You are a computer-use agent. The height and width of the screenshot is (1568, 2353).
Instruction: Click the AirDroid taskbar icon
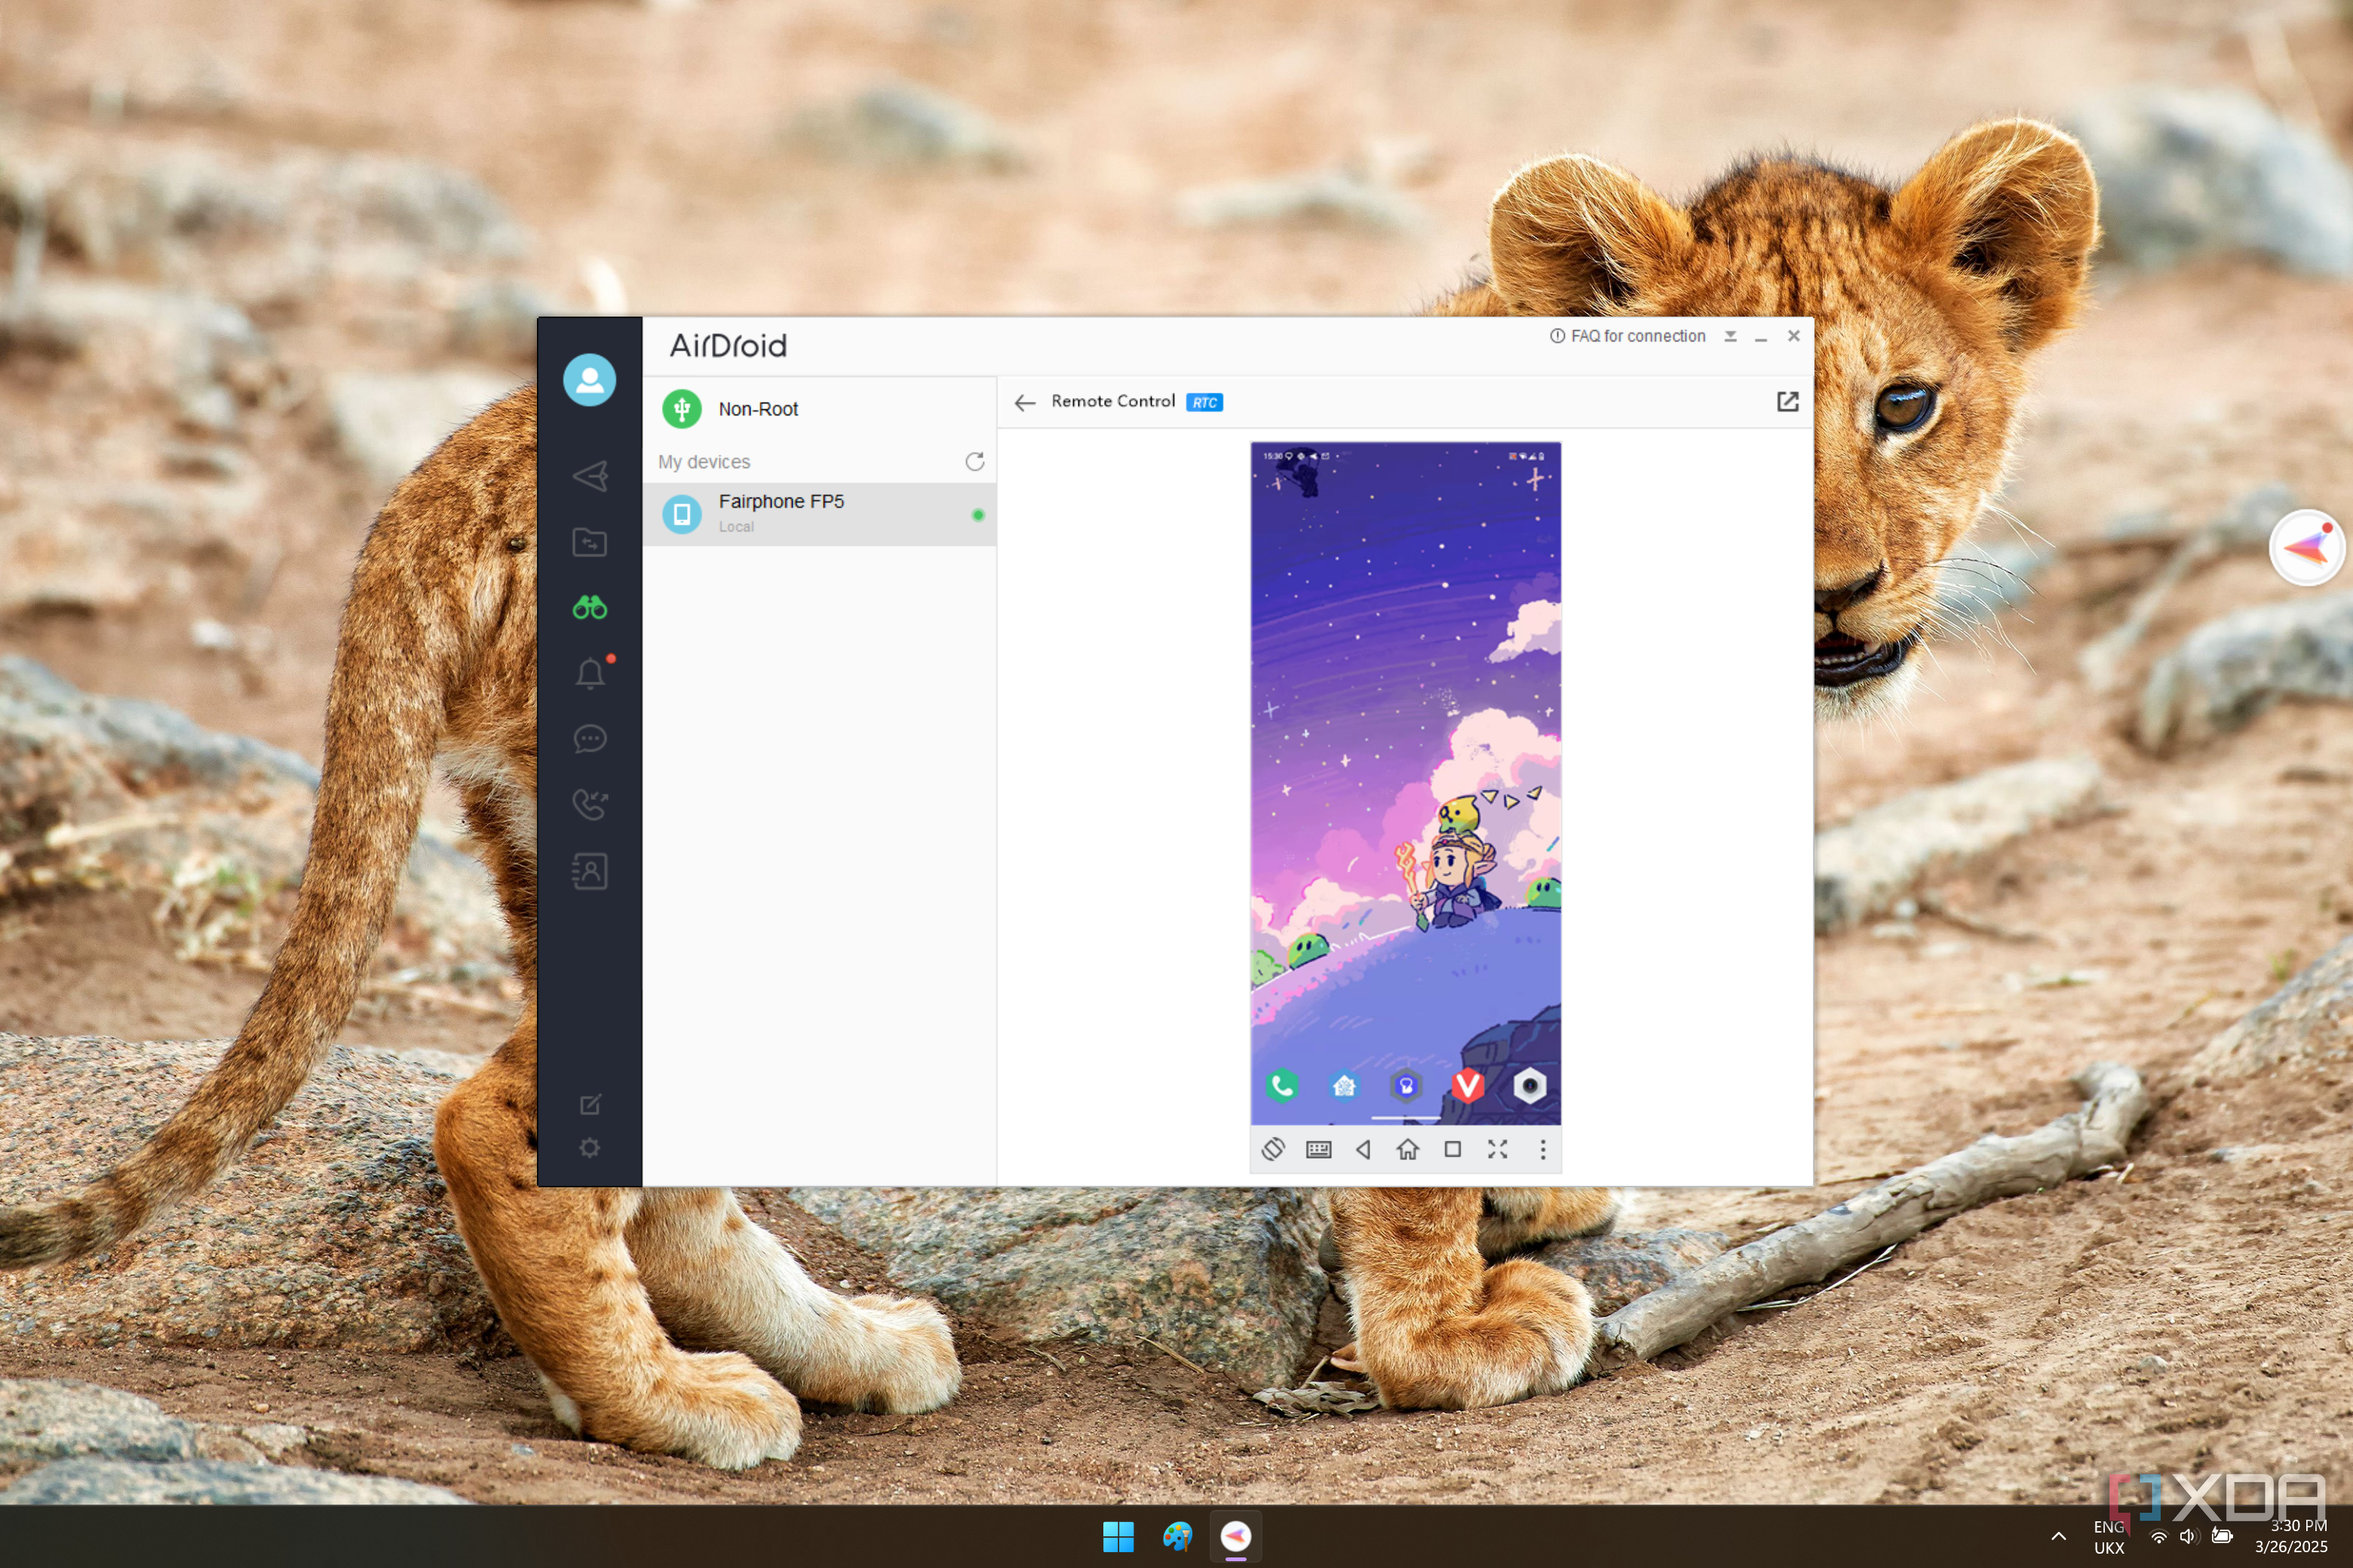1235,1536
